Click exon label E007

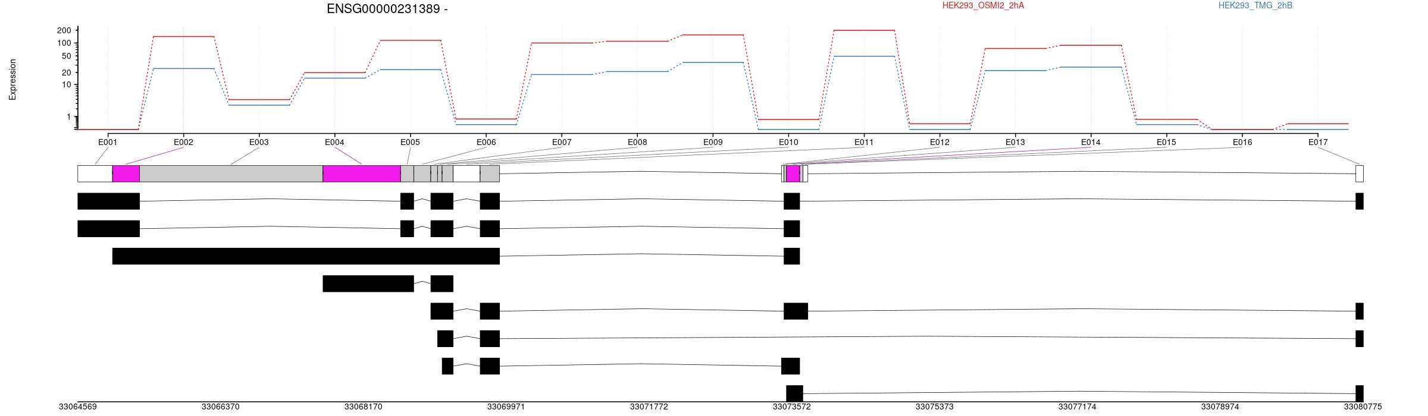(562, 142)
